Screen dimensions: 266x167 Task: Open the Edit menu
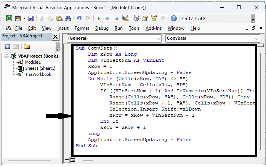coord(32,28)
